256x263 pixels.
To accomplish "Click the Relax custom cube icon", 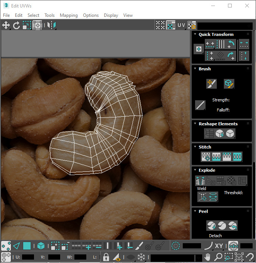I will [x=230, y=134].
